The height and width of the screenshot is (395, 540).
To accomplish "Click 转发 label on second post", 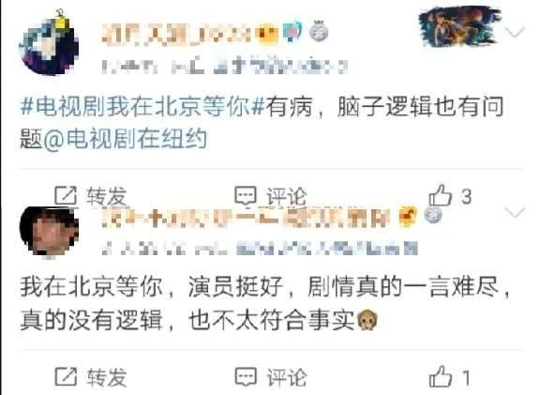I will click(107, 377).
